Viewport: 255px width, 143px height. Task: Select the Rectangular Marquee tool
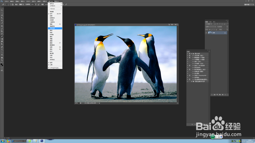click(2, 13)
